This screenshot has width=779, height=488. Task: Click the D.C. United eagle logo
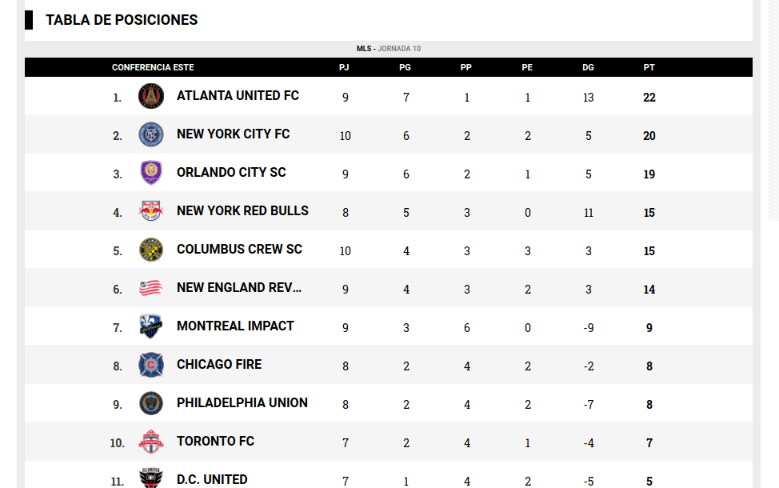pyautogui.click(x=150, y=478)
